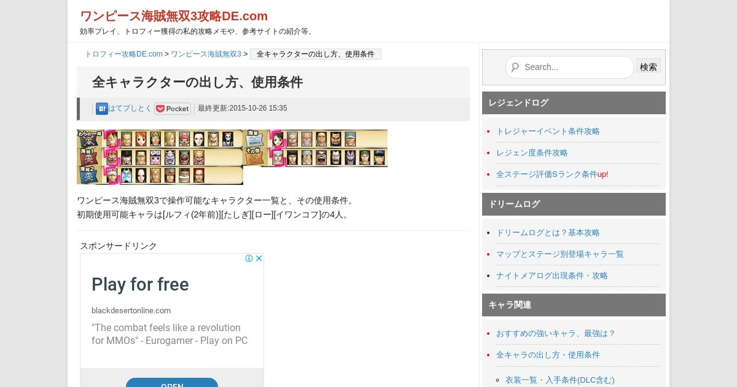Open マップとステージ別登場キャラ一覧 link

pyautogui.click(x=560, y=254)
